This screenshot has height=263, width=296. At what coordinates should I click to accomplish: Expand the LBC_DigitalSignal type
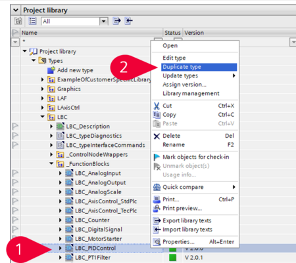[61, 230]
